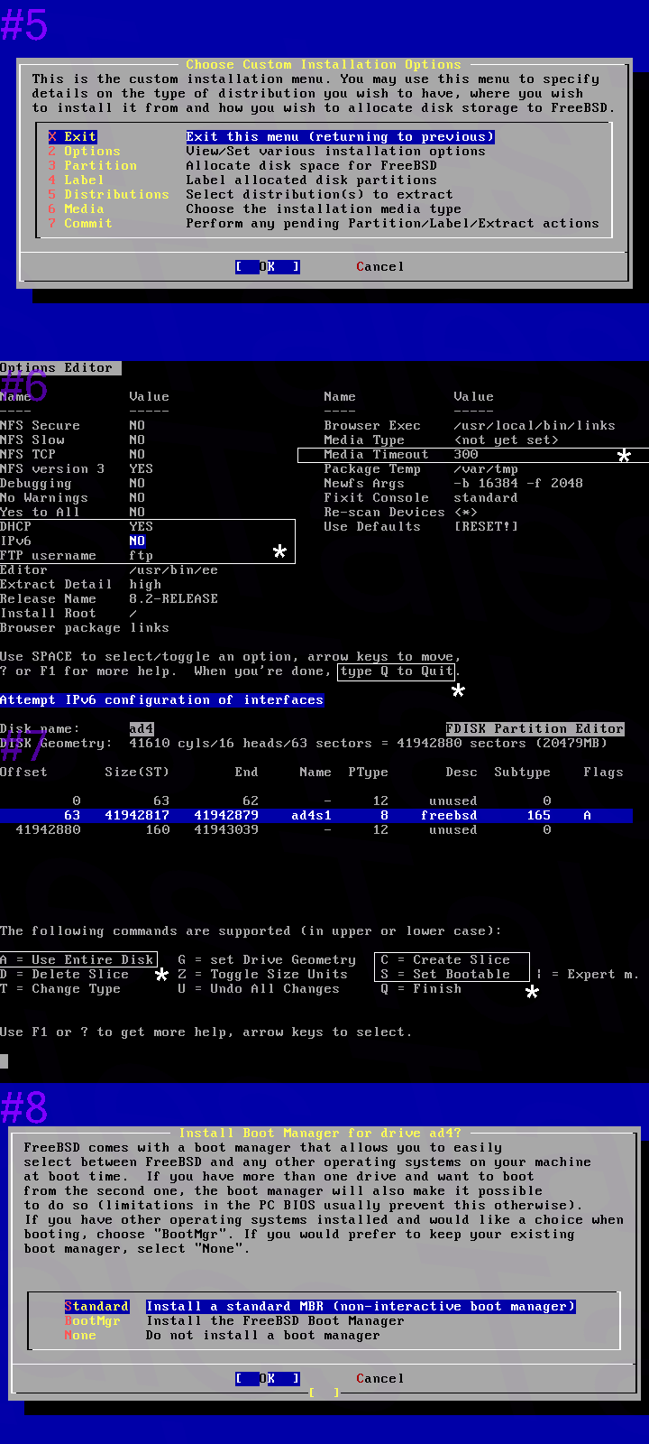Select Media Timeout value 300
The width and height of the screenshot is (649, 1444).
465,455
